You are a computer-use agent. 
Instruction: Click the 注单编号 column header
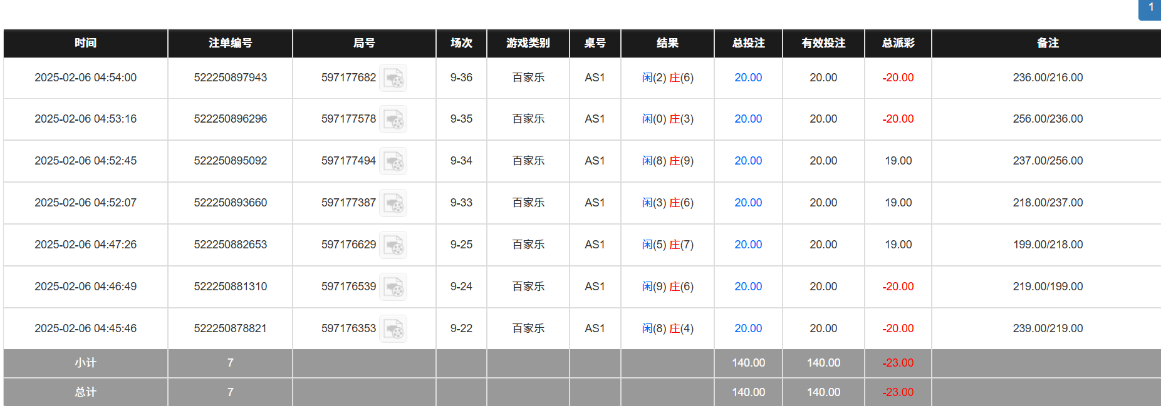(230, 43)
